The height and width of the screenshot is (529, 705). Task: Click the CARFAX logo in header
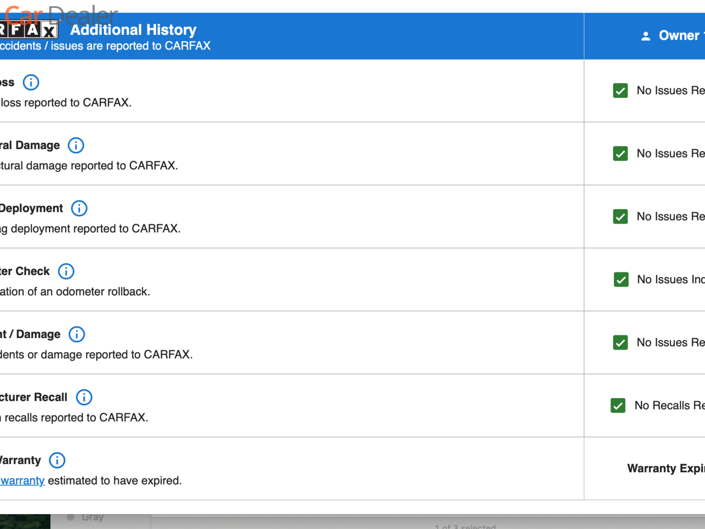29,30
